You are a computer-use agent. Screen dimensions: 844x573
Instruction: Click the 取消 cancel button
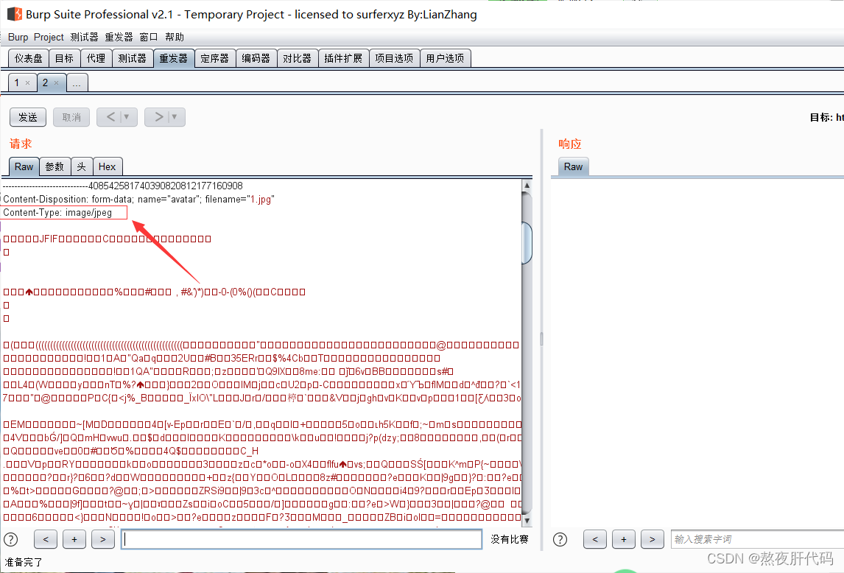point(71,117)
